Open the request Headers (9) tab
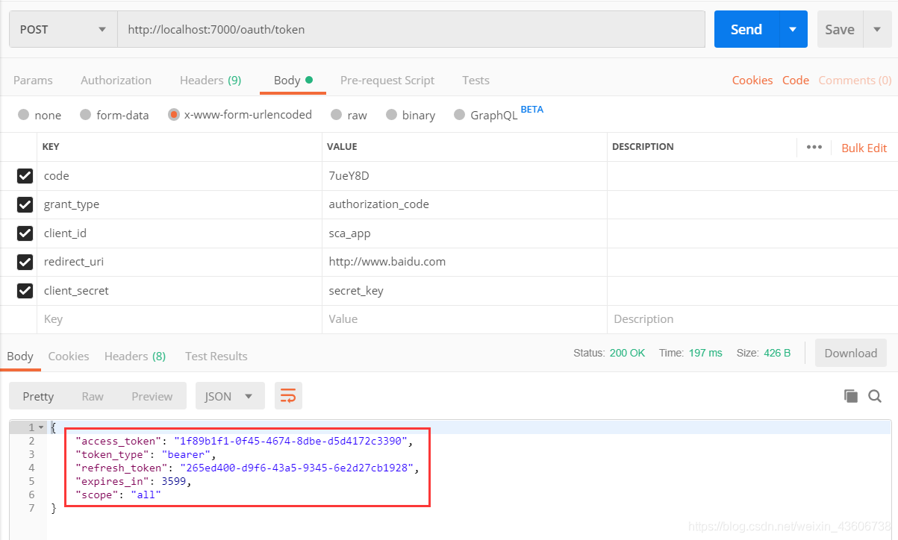 click(x=211, y=80)
